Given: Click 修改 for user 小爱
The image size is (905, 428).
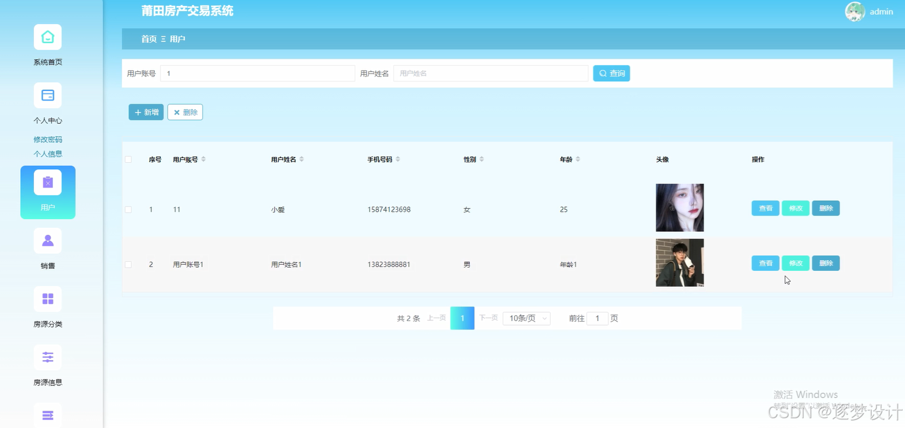Looking at the screenshot, I should point(796,208).
